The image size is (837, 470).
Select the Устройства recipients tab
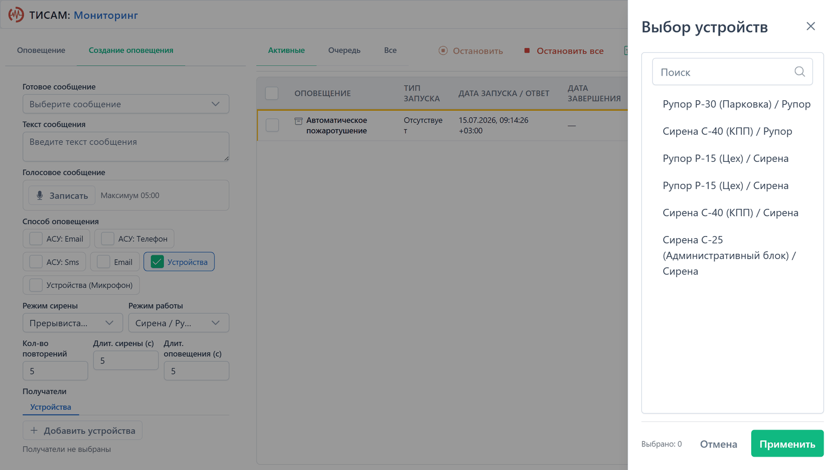51,407
